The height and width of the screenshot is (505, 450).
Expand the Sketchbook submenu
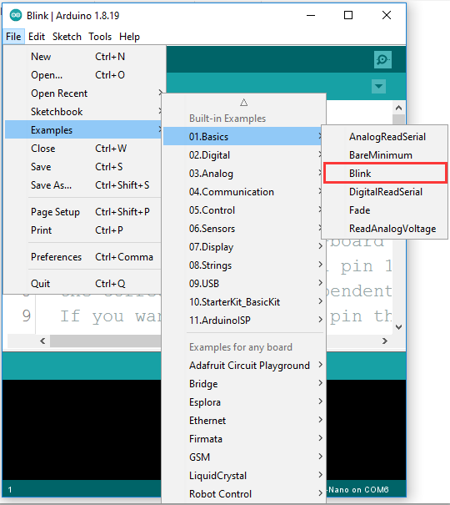click(x=83, y=112)
